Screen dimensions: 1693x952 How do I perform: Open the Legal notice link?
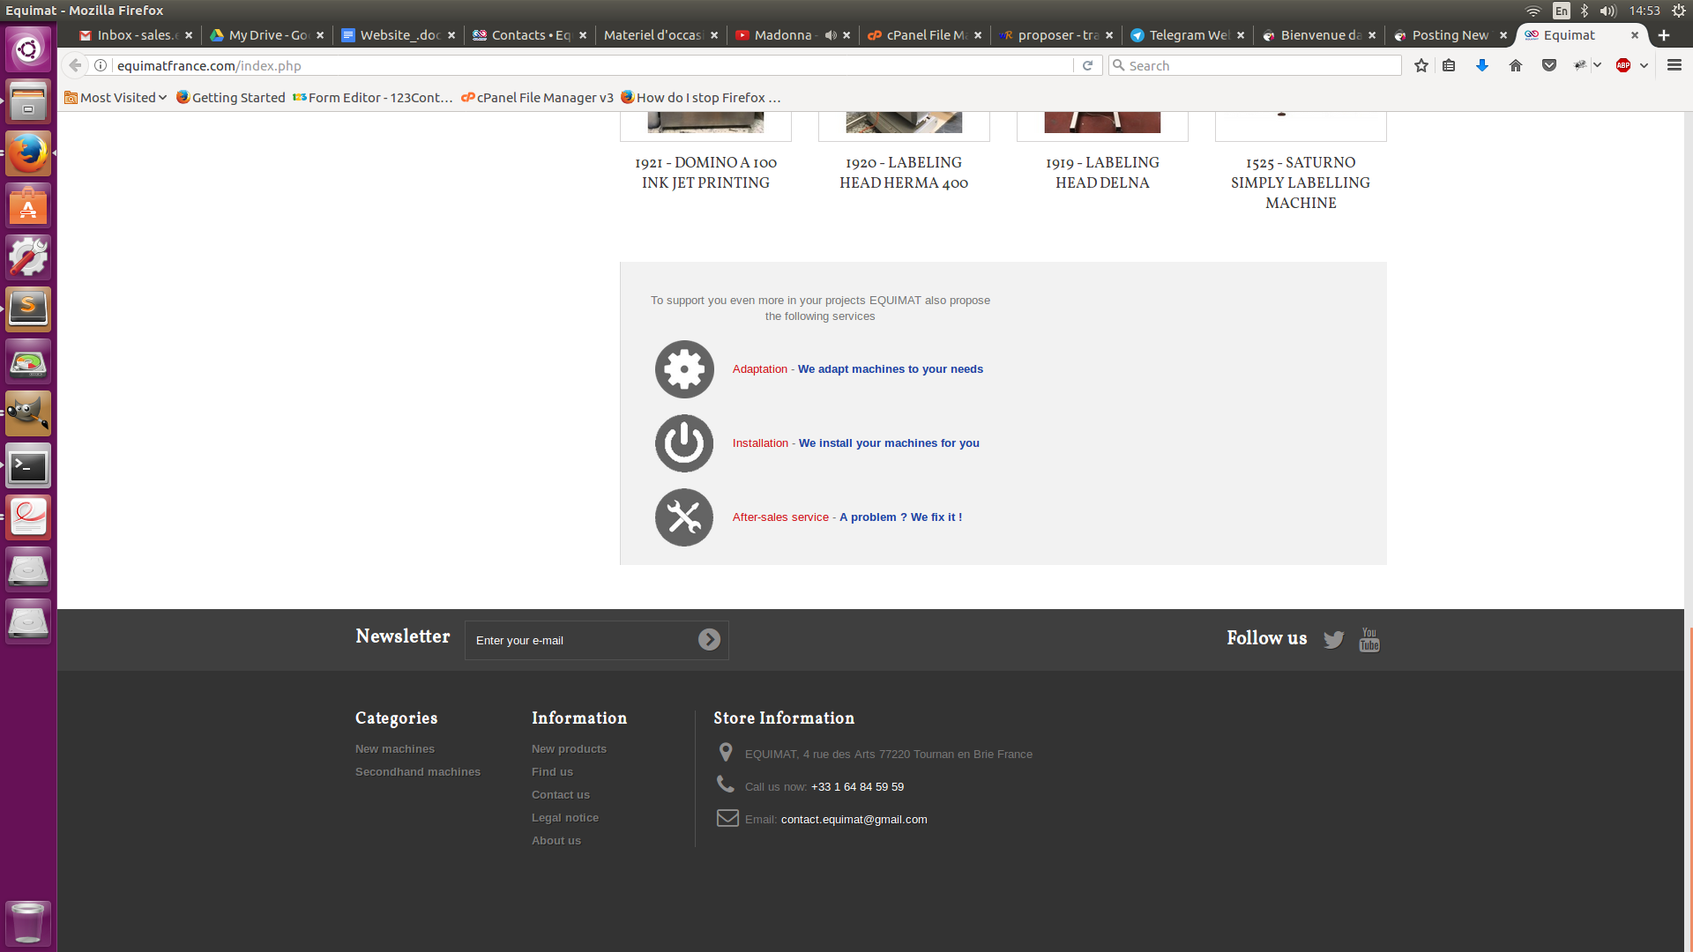pos(564,818)
